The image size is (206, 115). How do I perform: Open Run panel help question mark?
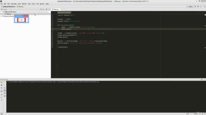[x=1, y=100]
